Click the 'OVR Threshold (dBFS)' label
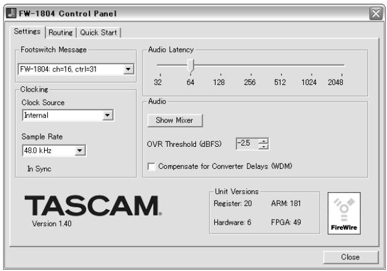Screen dimensions: 387x271 tap(184, 144)
